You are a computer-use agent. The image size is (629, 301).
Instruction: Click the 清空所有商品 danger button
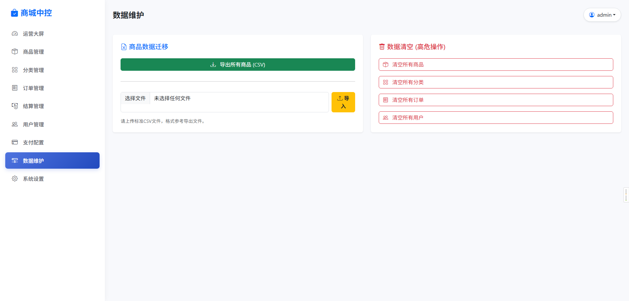pos(496,65)
